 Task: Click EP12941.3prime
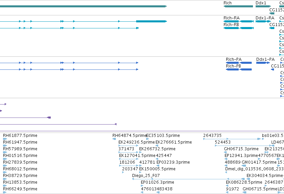[x=241, y=156]
